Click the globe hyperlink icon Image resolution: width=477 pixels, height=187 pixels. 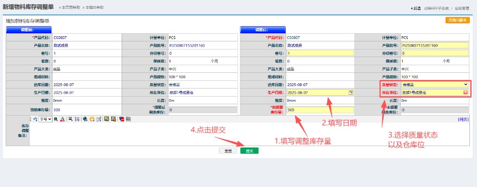click(x=85, y=119)
